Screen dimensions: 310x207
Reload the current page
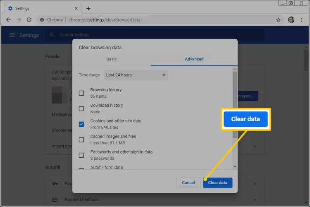(x=29, y=19)
